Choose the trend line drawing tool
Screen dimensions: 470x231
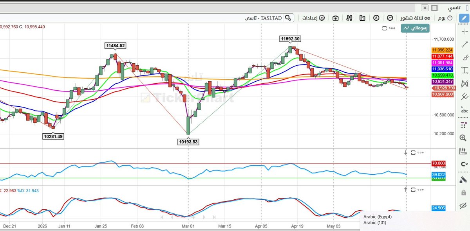click(465, 45)
